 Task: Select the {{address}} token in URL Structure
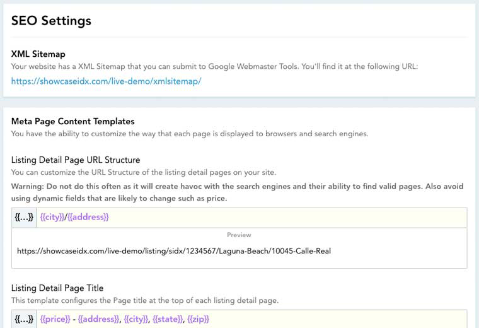[x=88, y=218]
